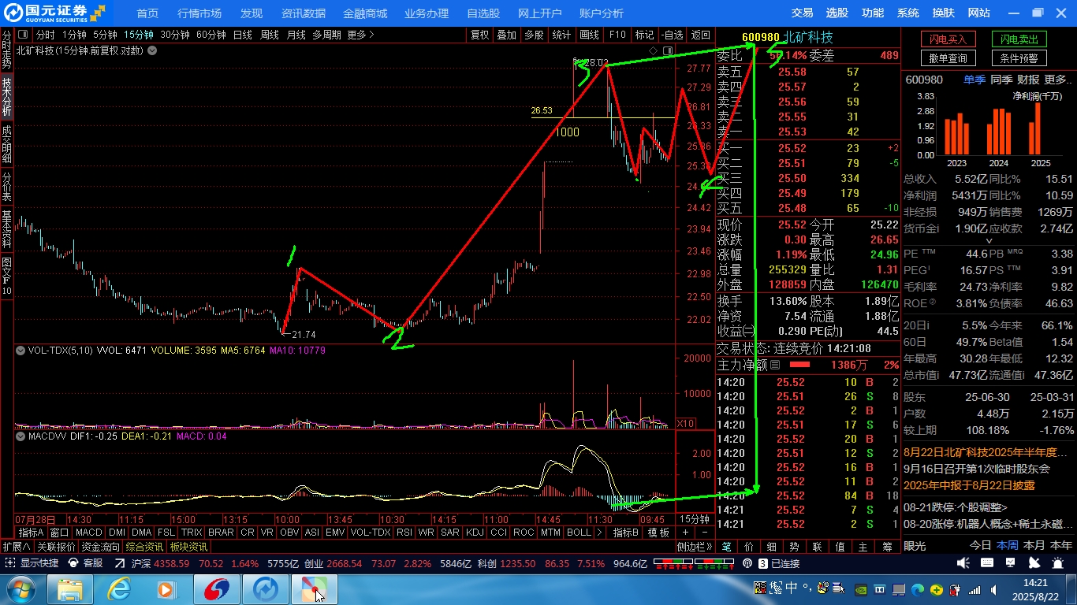Click 撤单查询 button
The width and height of the screenshot is (1077, 605).
948,58
